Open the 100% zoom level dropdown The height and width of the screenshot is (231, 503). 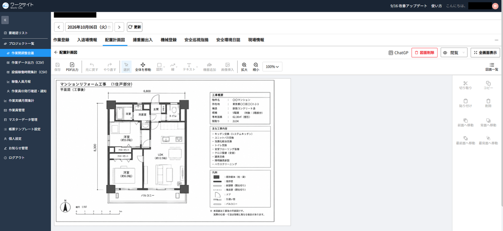[272, 67]
